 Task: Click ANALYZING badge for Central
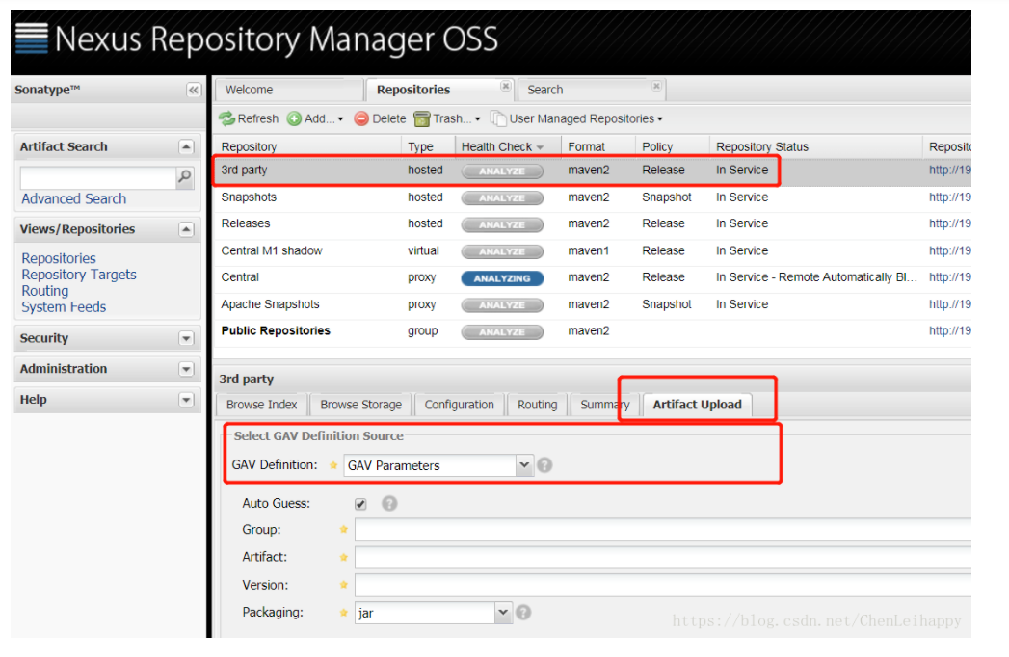click(502, 278)
